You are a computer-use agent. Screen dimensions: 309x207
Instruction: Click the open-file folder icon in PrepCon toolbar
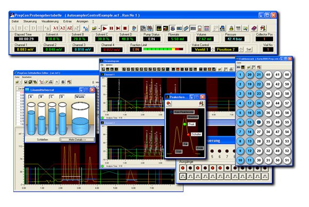point(94,28)
